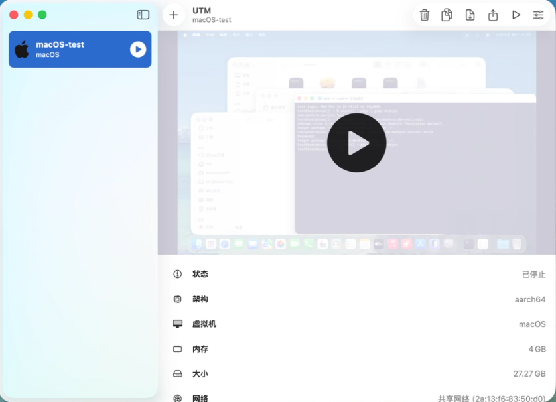Click the CPU icon beside 架构
Screen dimensions: 556x402
[176, 299]
